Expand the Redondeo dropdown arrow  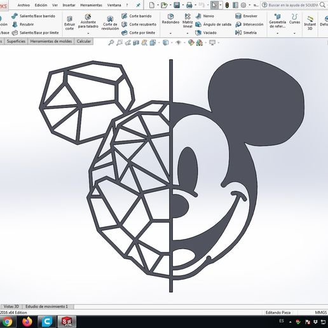tap(170, 33)
